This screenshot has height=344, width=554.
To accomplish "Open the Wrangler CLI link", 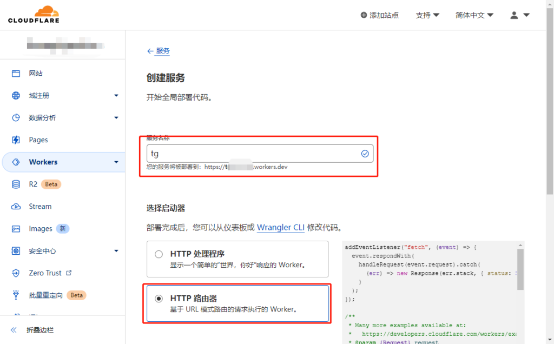I will [280, 228].
